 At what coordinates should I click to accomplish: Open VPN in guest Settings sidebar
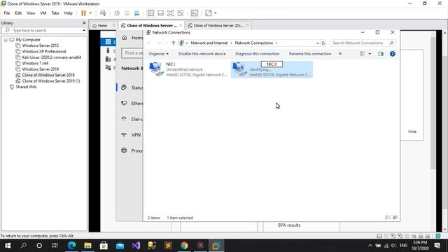pyautogui.click(x=132, y=135)
